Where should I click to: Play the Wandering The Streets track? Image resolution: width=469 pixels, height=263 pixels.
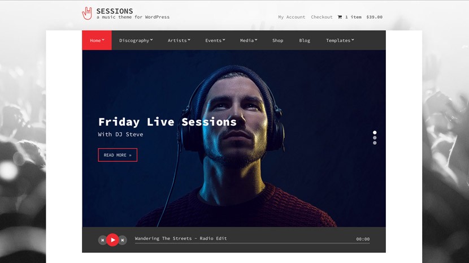tap(112, 240)
